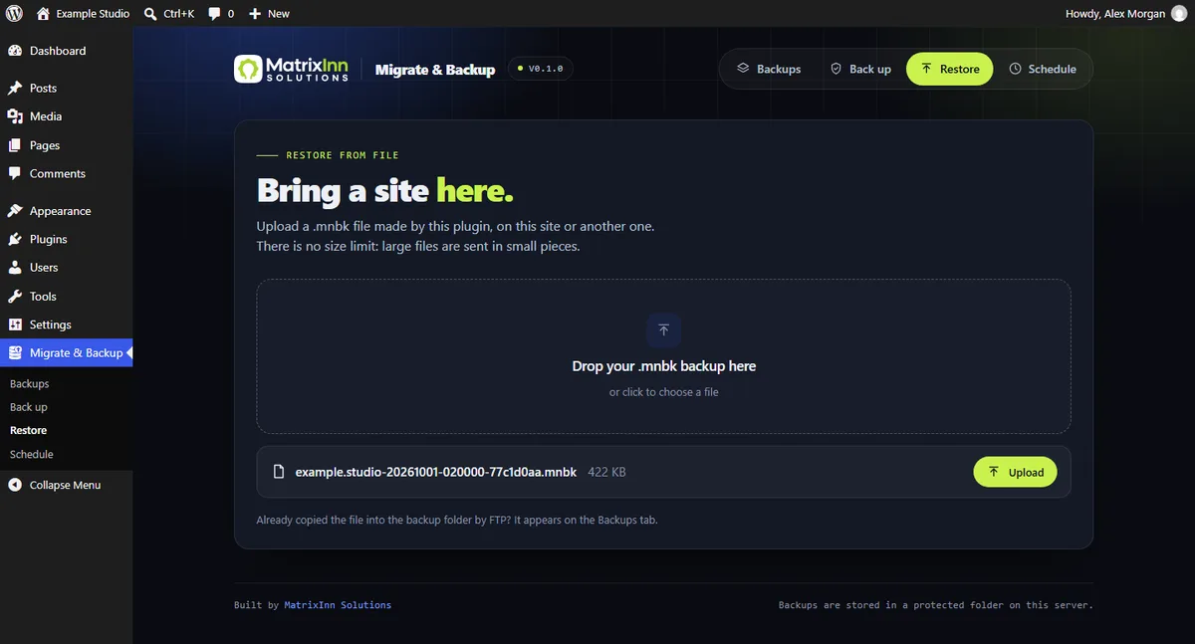Click the upload arrow icon in drop zone
This screenshot has height=644, width=1195.
[664, 330]
